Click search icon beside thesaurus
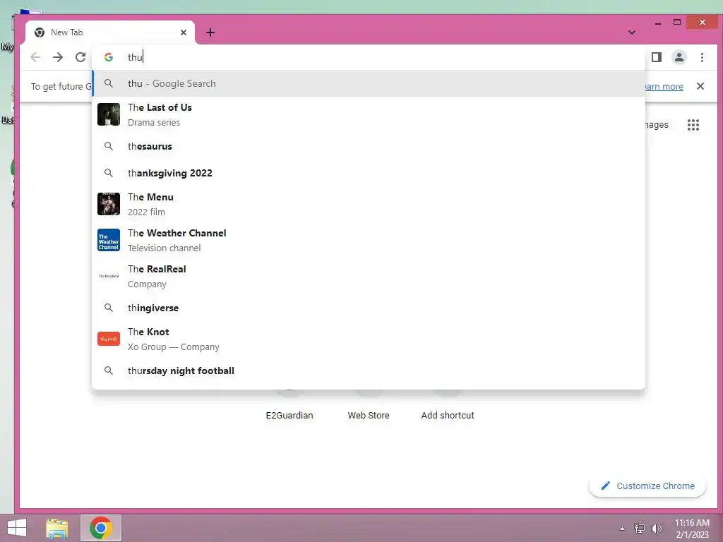 tap(108, 146)
